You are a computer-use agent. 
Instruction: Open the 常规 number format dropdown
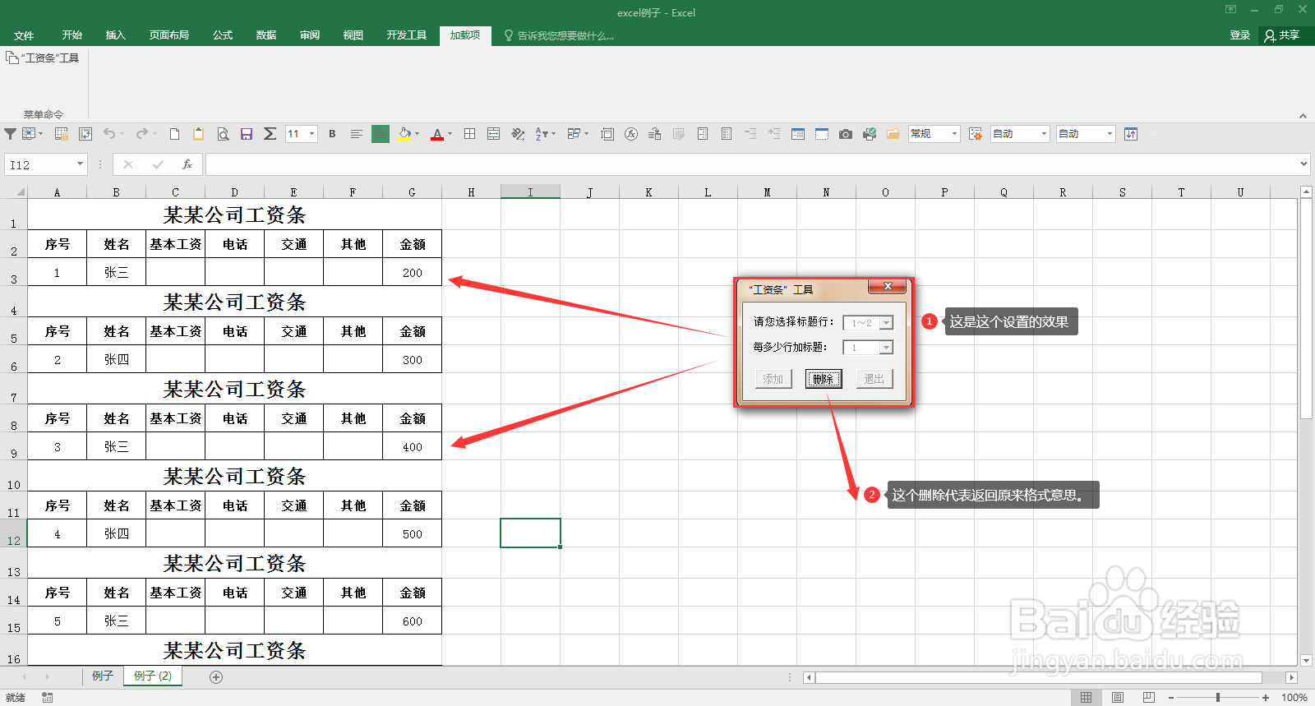(x=954, y=134)
